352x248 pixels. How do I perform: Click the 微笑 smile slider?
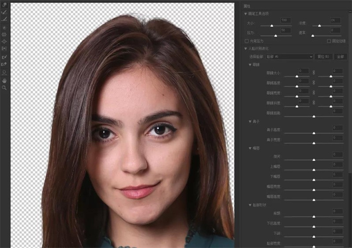tap(314, 160)
